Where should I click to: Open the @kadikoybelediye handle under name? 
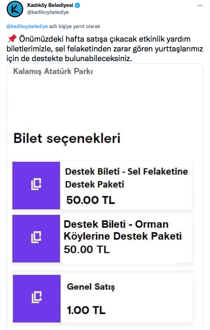point(48,12)
